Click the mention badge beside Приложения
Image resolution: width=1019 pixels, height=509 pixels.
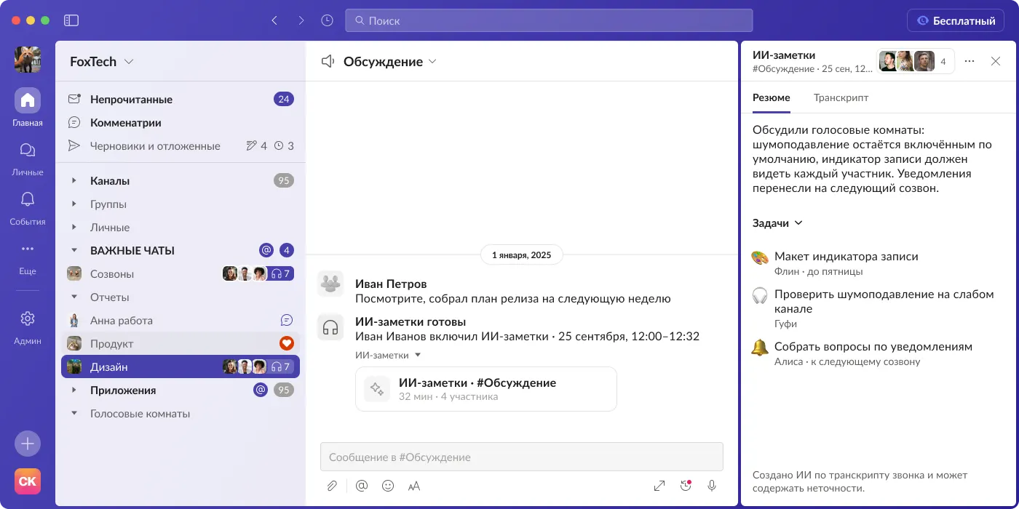coord(261,390)
